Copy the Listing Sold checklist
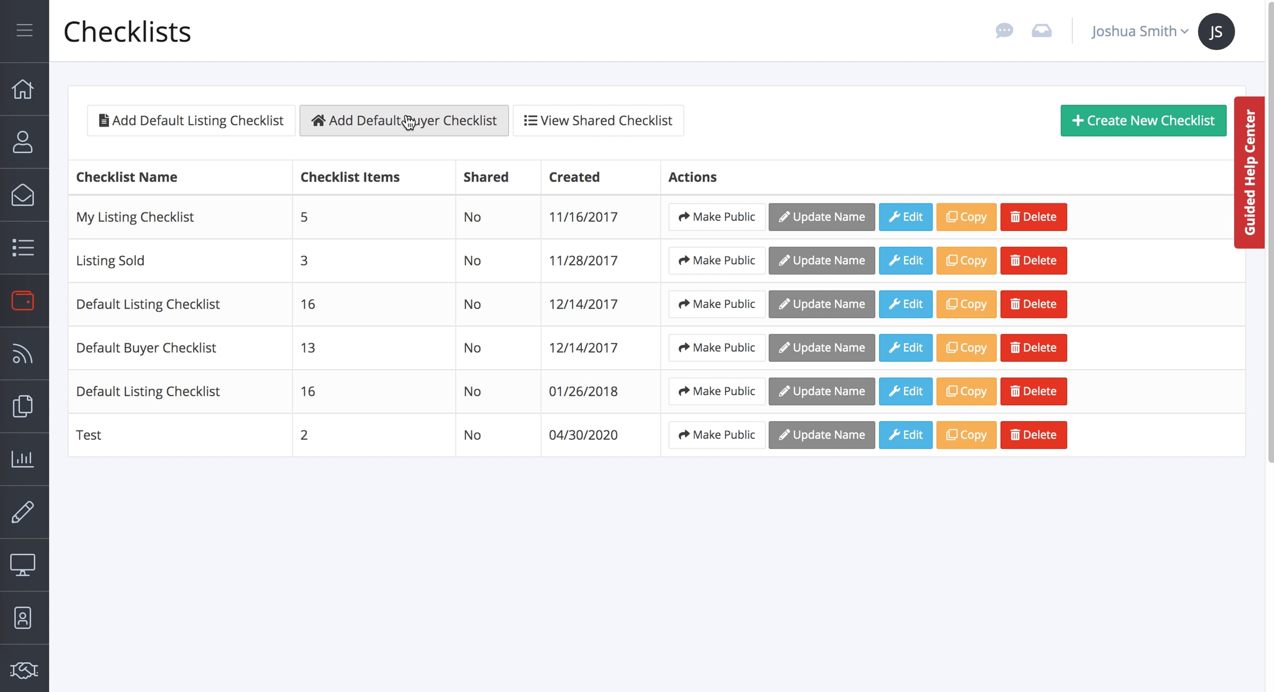 coord(966,260)
